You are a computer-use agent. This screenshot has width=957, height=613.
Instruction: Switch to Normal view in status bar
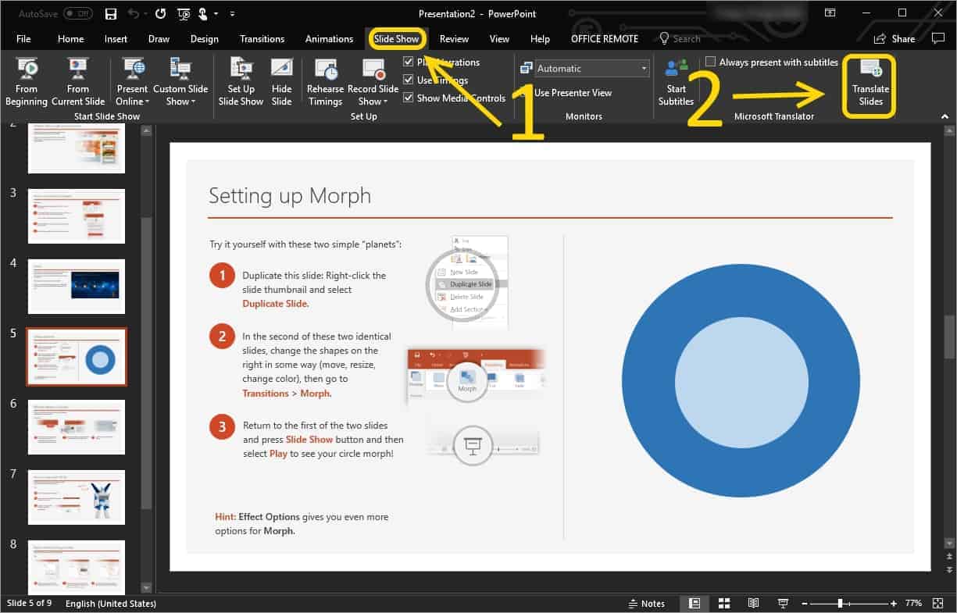tap(695, 604)
